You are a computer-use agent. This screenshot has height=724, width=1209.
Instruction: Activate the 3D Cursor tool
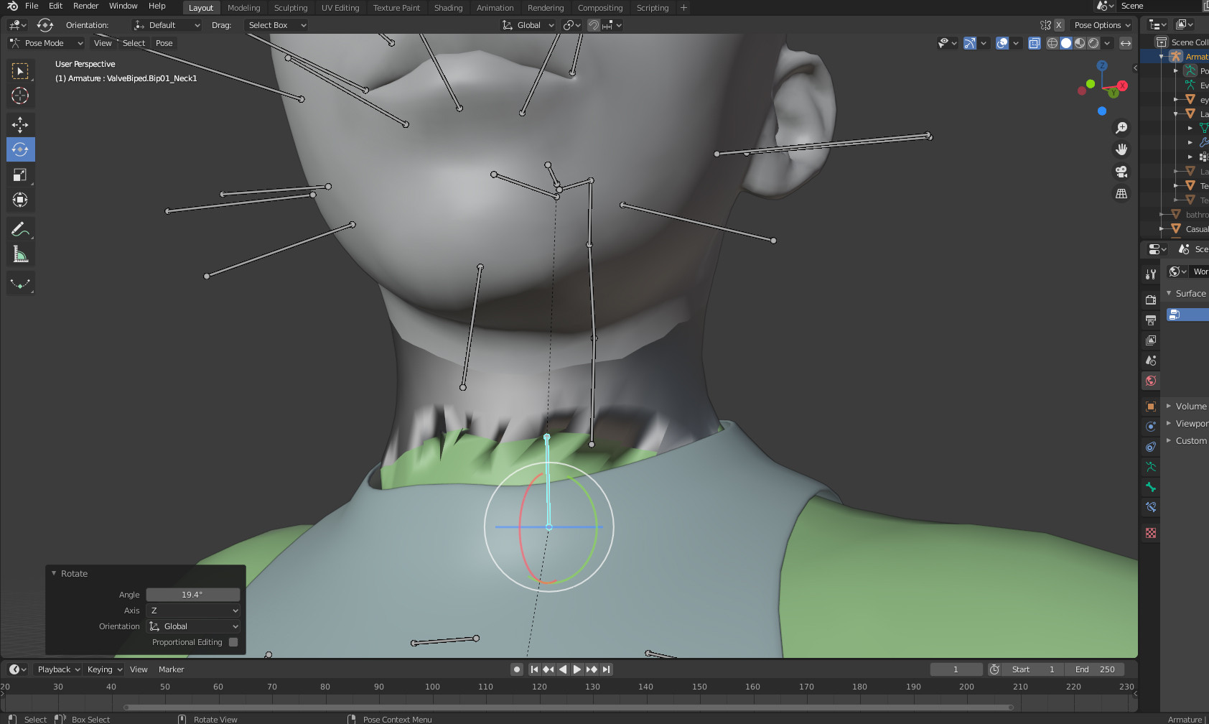20,96
